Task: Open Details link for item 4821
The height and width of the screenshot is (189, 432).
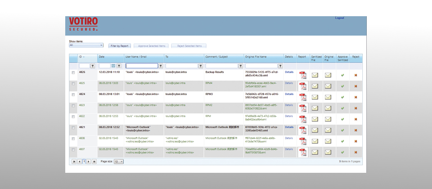Action: click(289, 127)
